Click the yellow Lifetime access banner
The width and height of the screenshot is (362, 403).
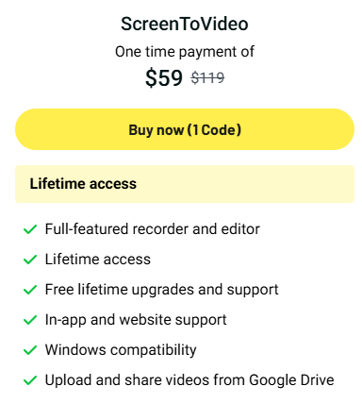185,184
